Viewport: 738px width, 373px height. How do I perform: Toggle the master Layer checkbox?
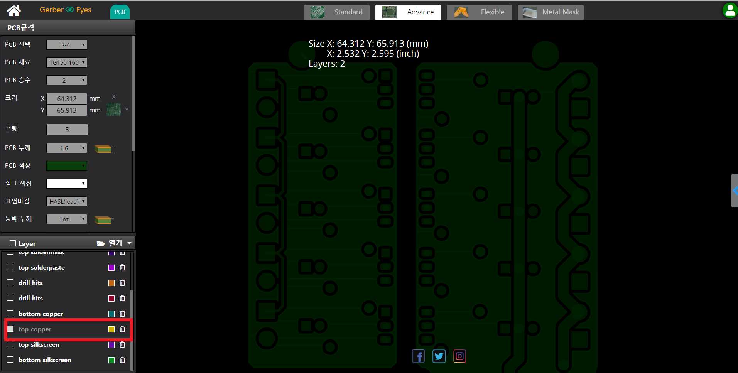[x=13, y=243]
